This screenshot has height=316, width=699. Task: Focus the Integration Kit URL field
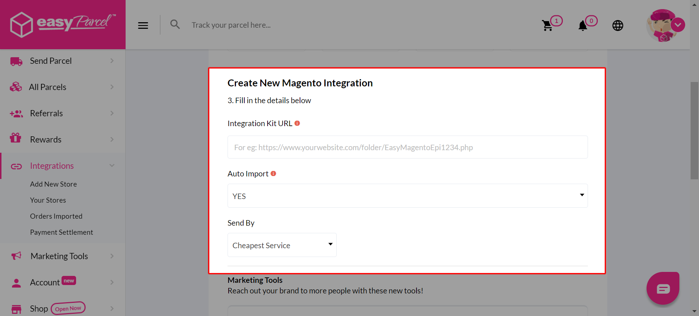(x=407, y=147)
